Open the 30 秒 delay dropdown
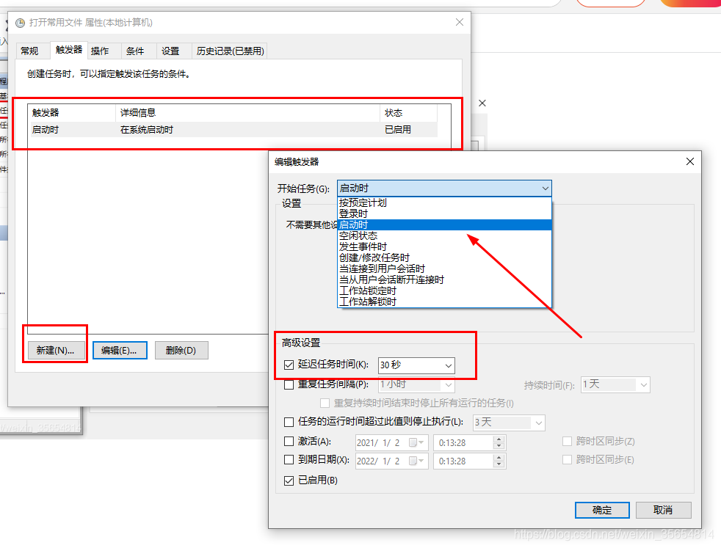Screen dimensions: 721x548 (x=416, y=365)
